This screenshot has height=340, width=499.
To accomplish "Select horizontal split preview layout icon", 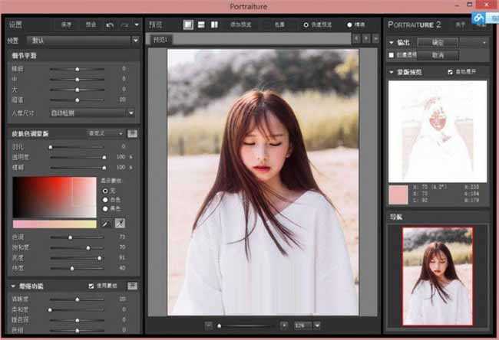I will point(202,25).
